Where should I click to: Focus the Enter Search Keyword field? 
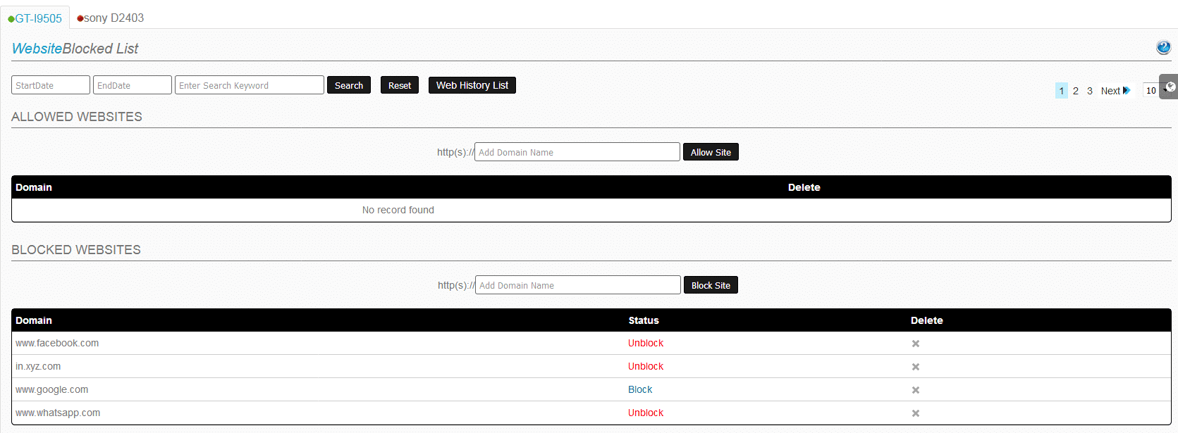(250, 85)
